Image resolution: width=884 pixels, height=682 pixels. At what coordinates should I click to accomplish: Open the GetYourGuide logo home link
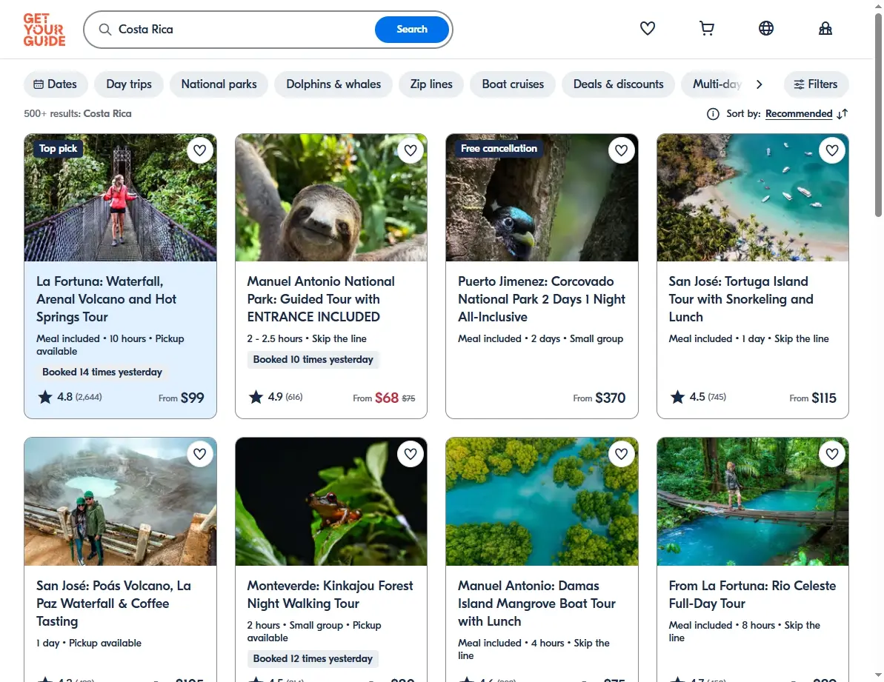point(44,30)
